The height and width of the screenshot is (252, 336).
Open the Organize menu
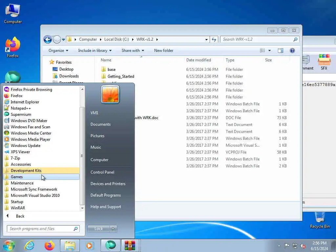coord(58,51)
